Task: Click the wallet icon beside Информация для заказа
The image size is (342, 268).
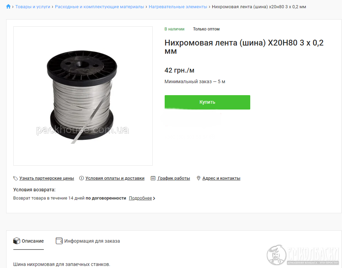Action: click(x=59, y=241)
